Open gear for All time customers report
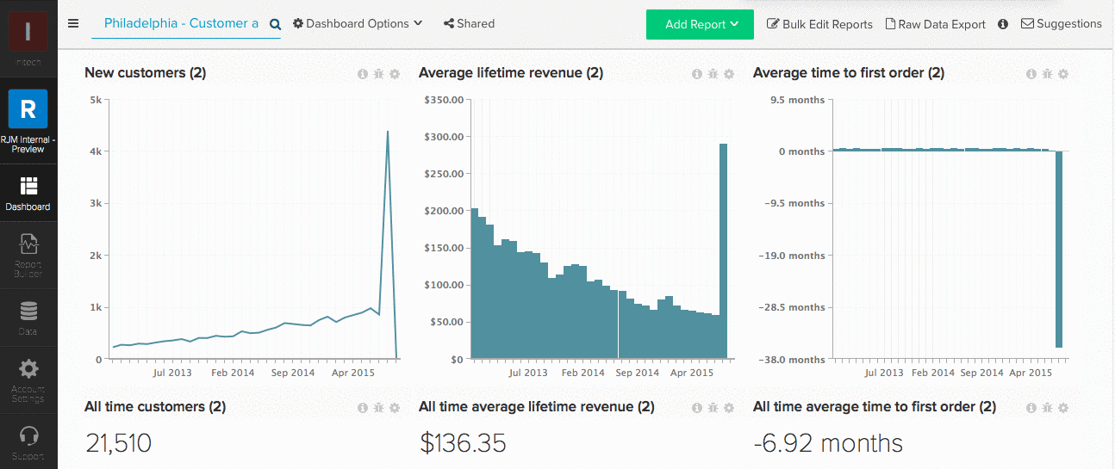 pyautogui.click(x=395, y=408)
